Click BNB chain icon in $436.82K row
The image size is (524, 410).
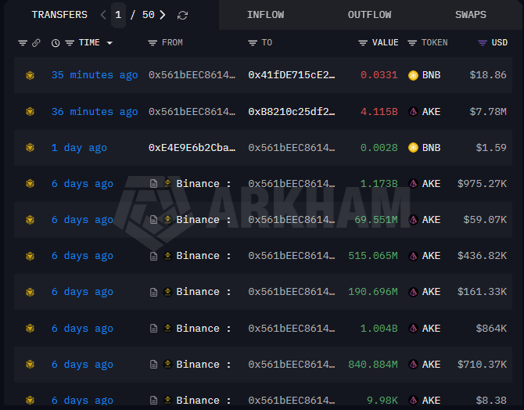click(x=30, y=256)
